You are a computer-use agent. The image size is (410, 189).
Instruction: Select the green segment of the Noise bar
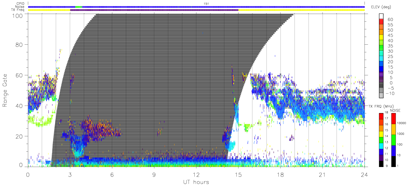79,7
